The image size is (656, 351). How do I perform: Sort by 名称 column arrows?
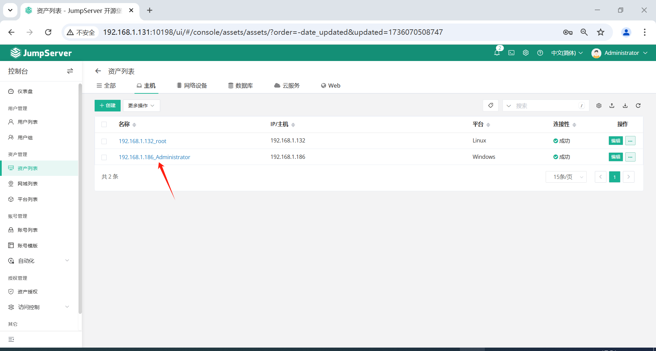[x=134, y=125]
